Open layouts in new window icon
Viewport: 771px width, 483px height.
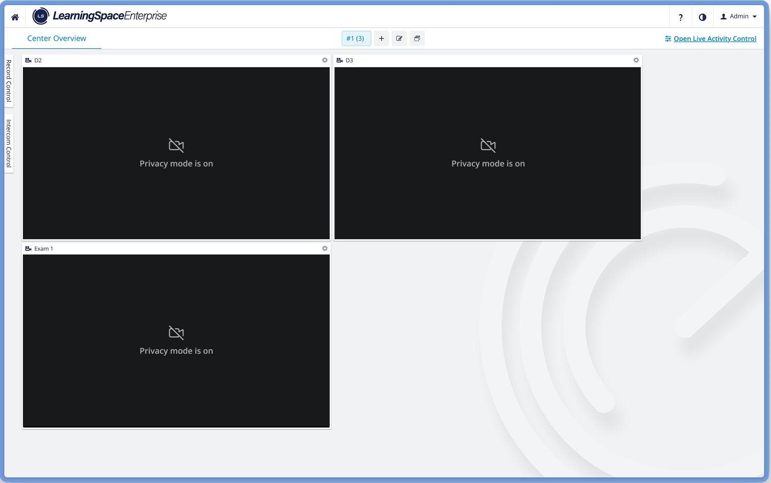417,39
